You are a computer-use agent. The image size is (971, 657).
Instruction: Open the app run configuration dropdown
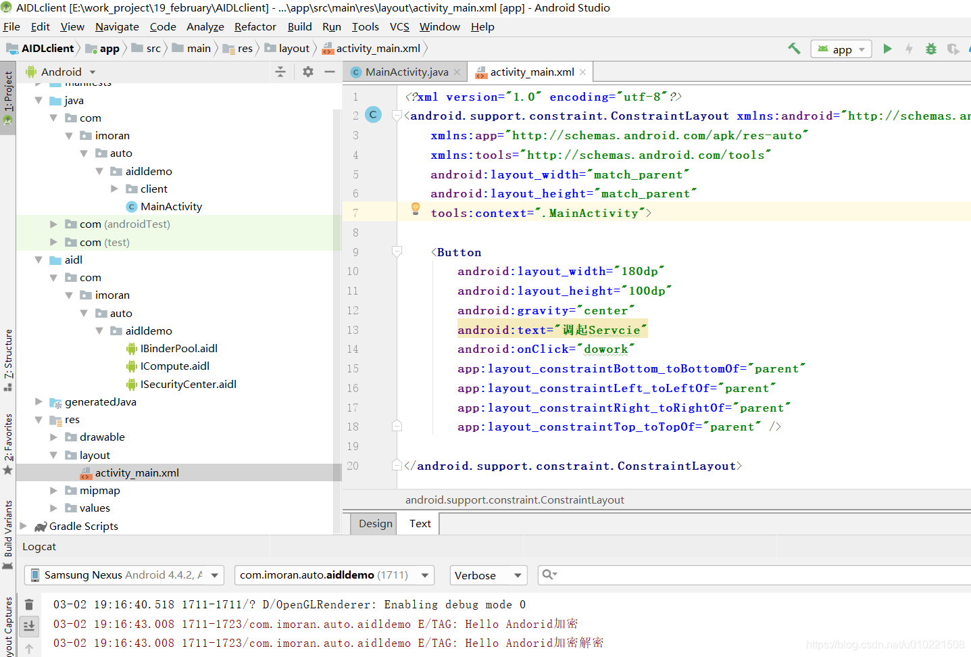[841, 49]
